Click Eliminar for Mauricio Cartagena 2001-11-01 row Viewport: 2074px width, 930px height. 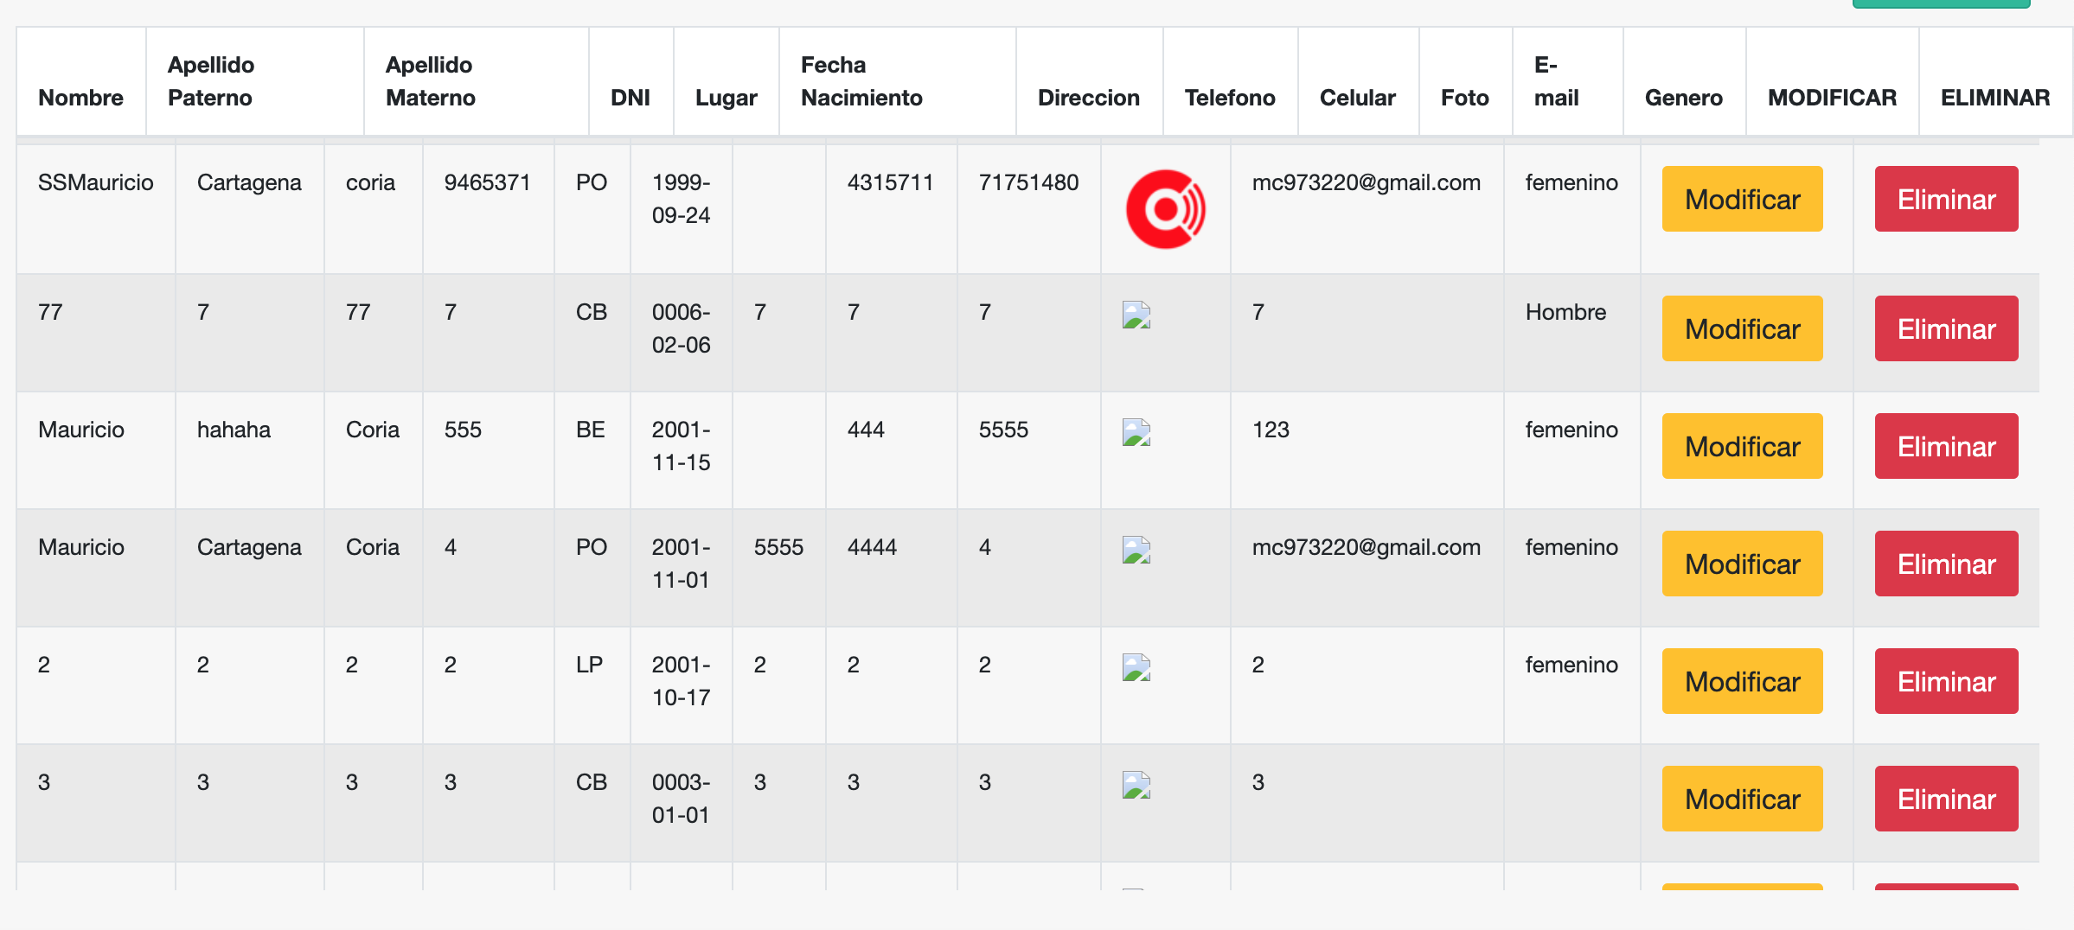pos(1946,564)
